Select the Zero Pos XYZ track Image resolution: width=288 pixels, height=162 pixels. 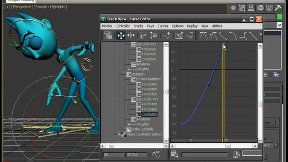click(x=146, y=44)
